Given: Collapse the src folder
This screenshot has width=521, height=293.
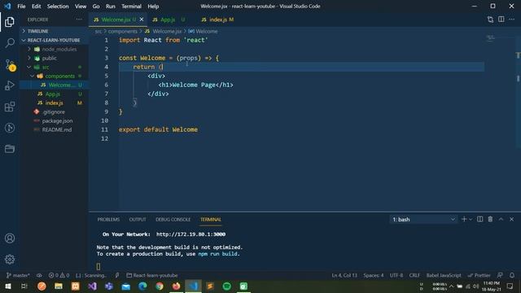Looking at the screenshot, I should coord(53,67).
